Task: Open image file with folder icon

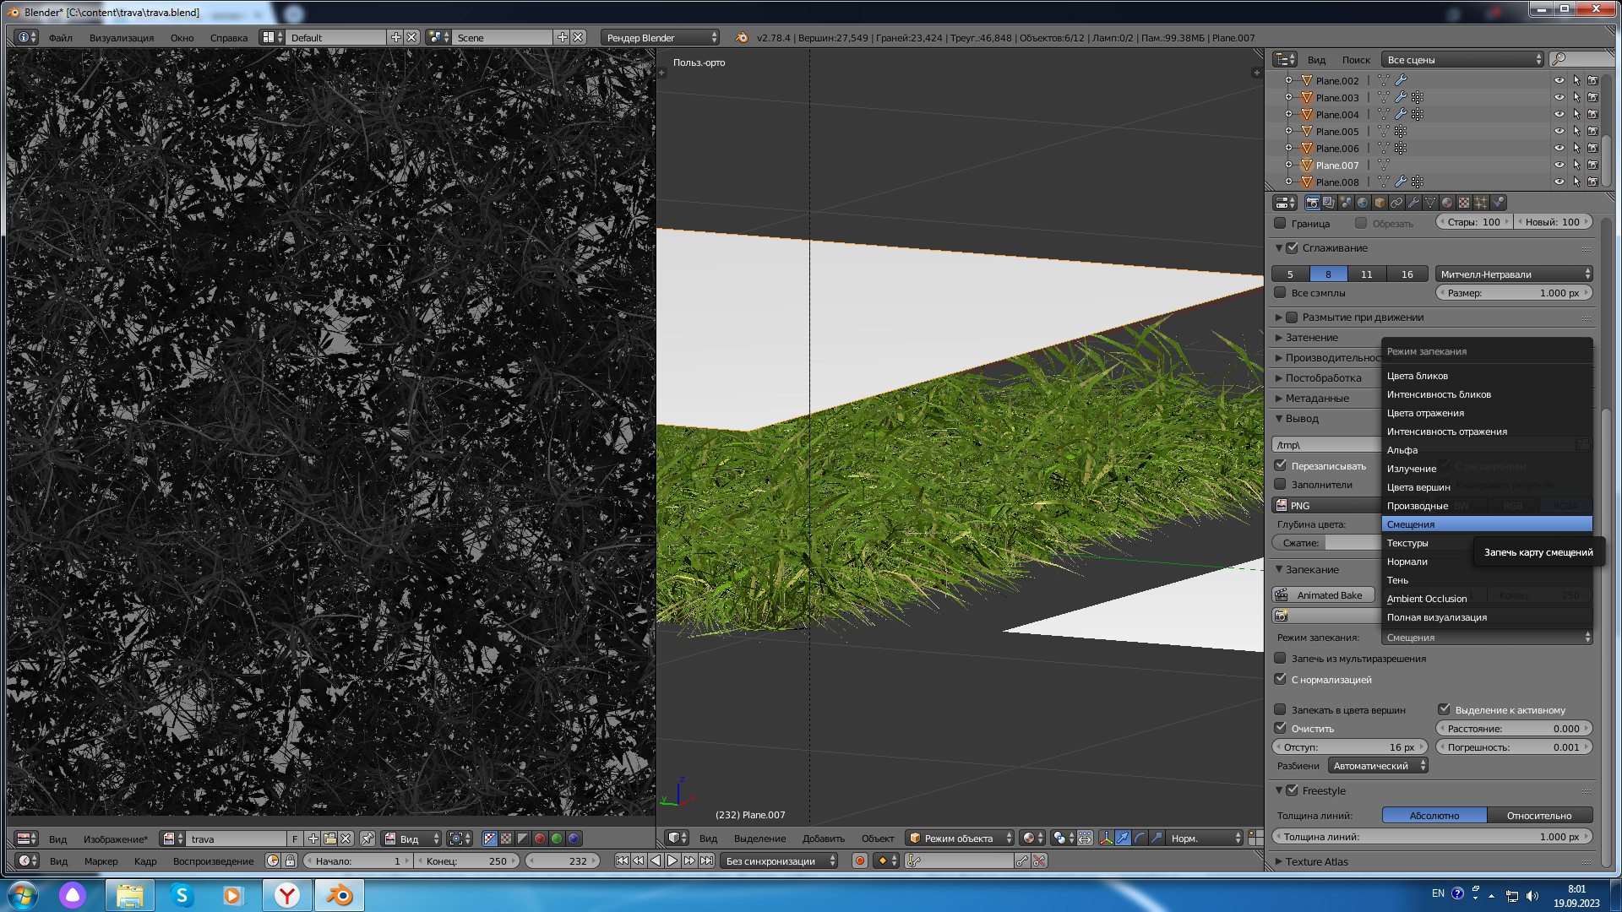Action: coord(330,839)
